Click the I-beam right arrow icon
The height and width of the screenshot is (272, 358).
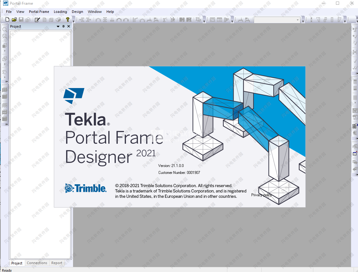tap(88, 19)
